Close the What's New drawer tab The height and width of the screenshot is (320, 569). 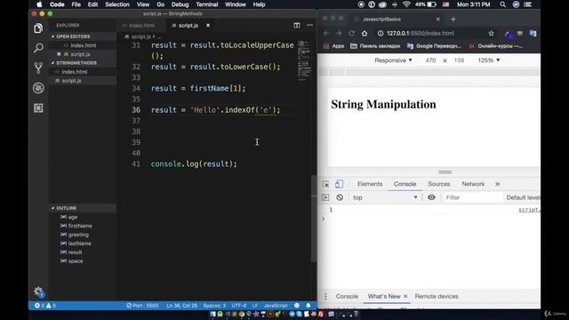tap(405, 296)
